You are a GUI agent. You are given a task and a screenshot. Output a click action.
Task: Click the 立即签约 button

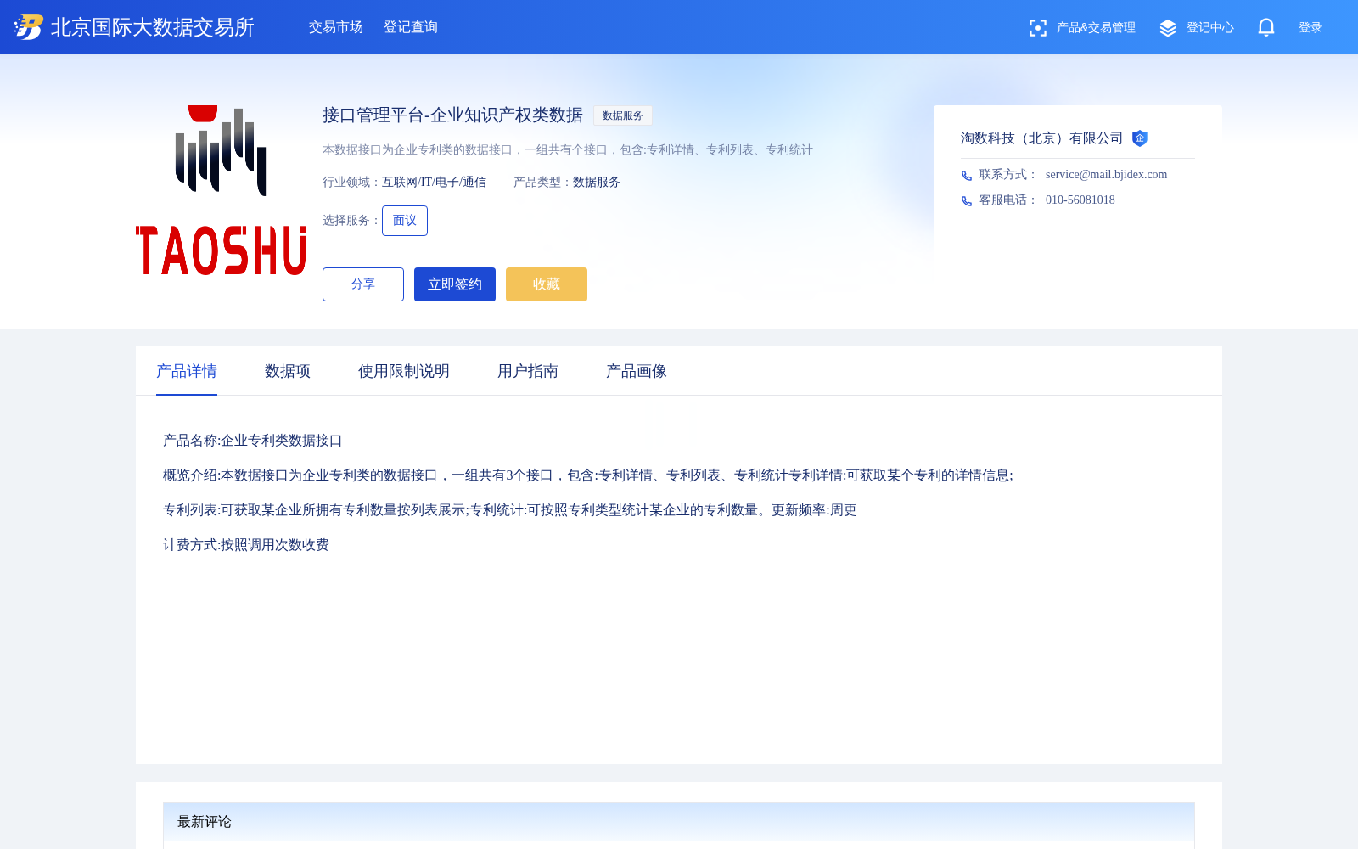point(455,284)
